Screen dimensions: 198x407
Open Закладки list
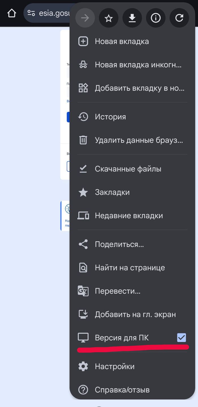coord(112,192)
